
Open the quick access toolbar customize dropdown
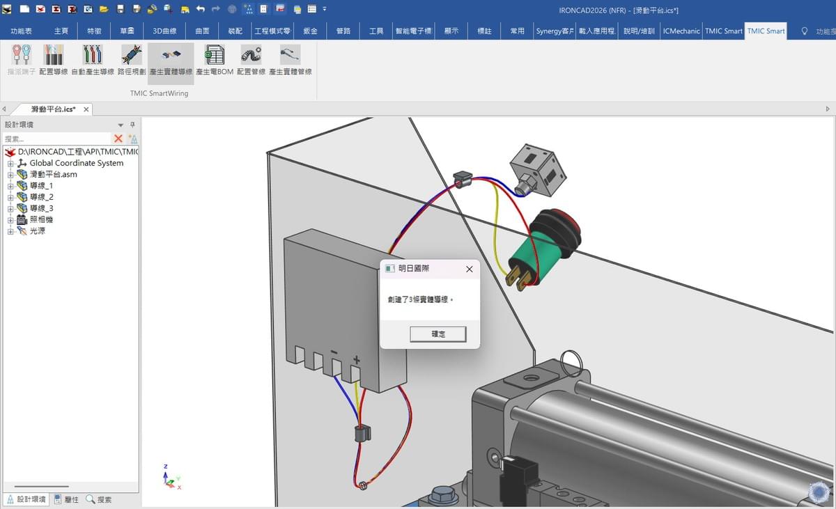click(x=325, y=10)
